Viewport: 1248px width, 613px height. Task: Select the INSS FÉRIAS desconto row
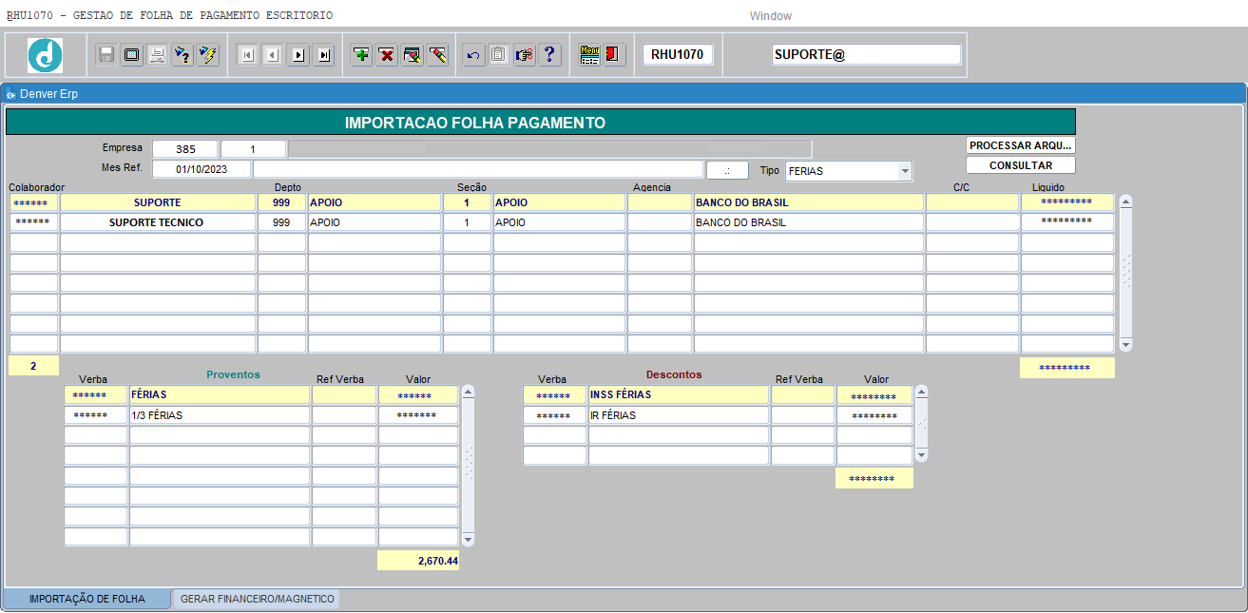(678, 394)
